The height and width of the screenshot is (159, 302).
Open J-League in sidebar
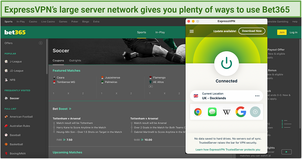coord(16,61)
